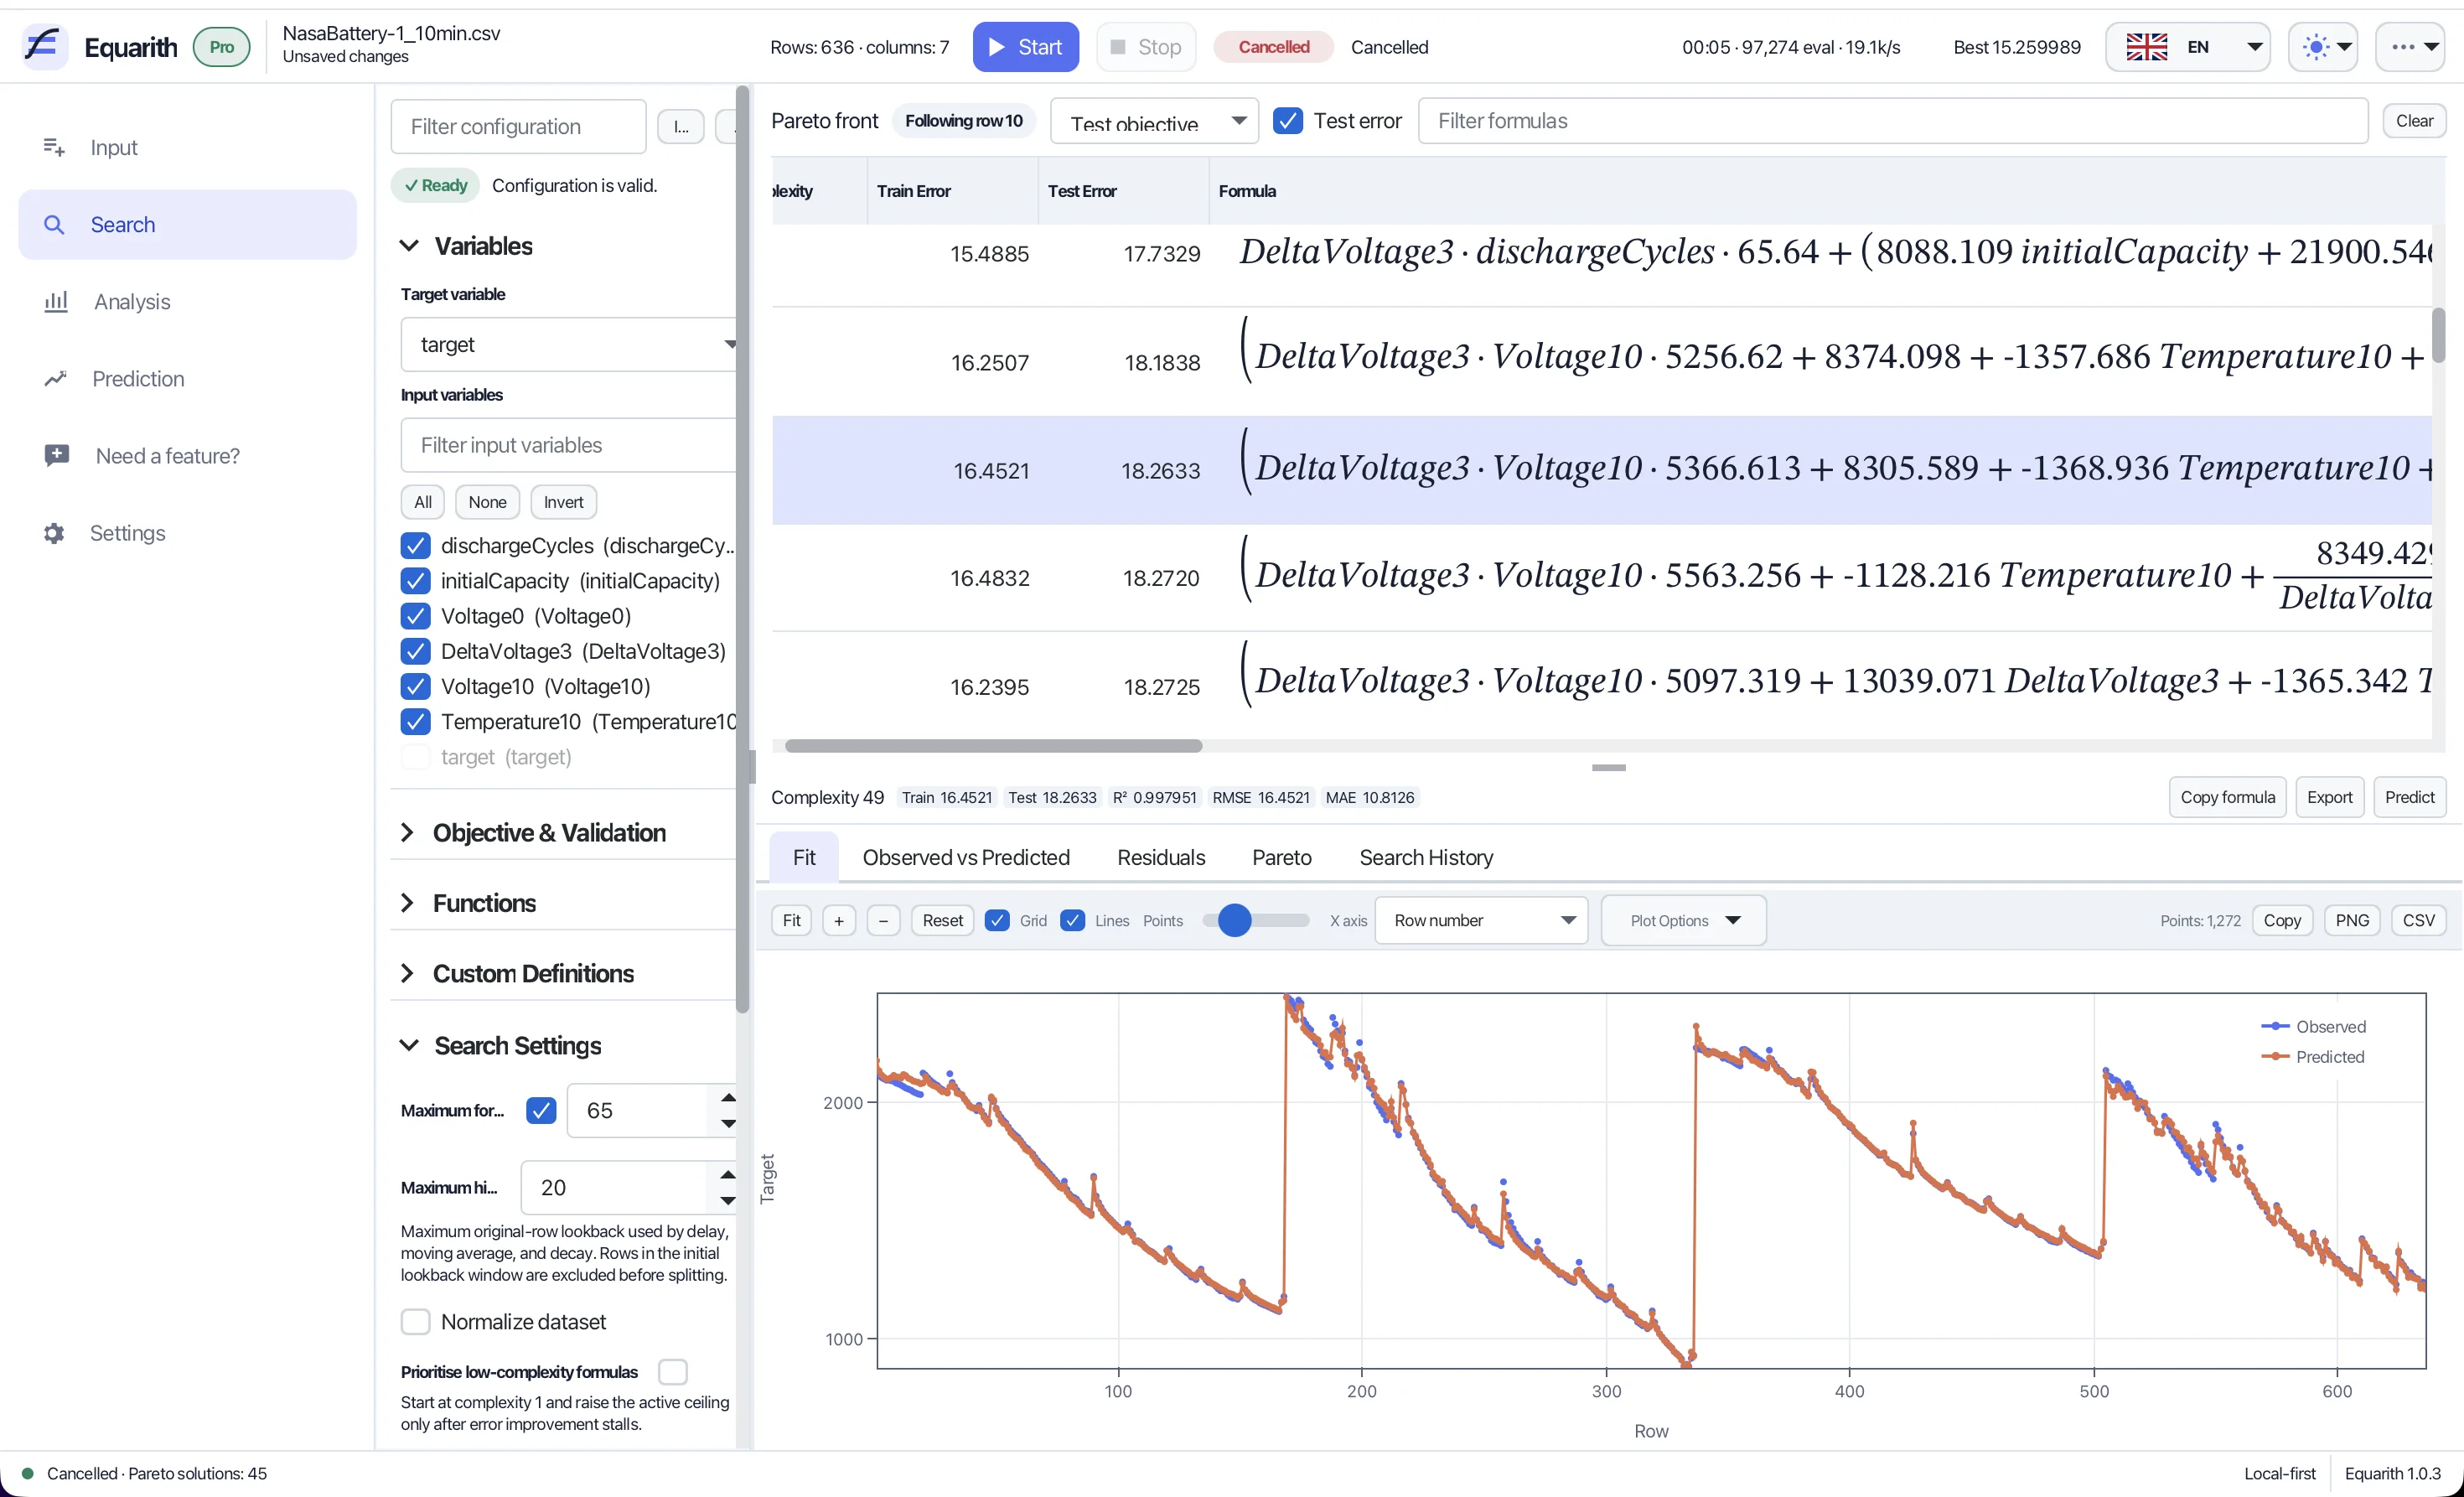Click the formula table horizontal scrollbar
This screenshot has width=2464, height=1497.
993,745
